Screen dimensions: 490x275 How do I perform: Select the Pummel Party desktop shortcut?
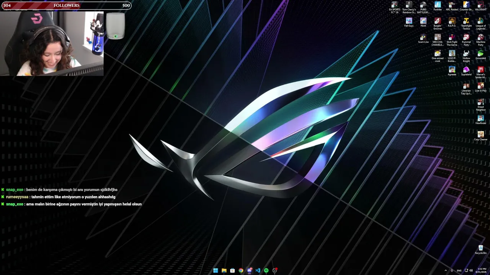[466, 40]
